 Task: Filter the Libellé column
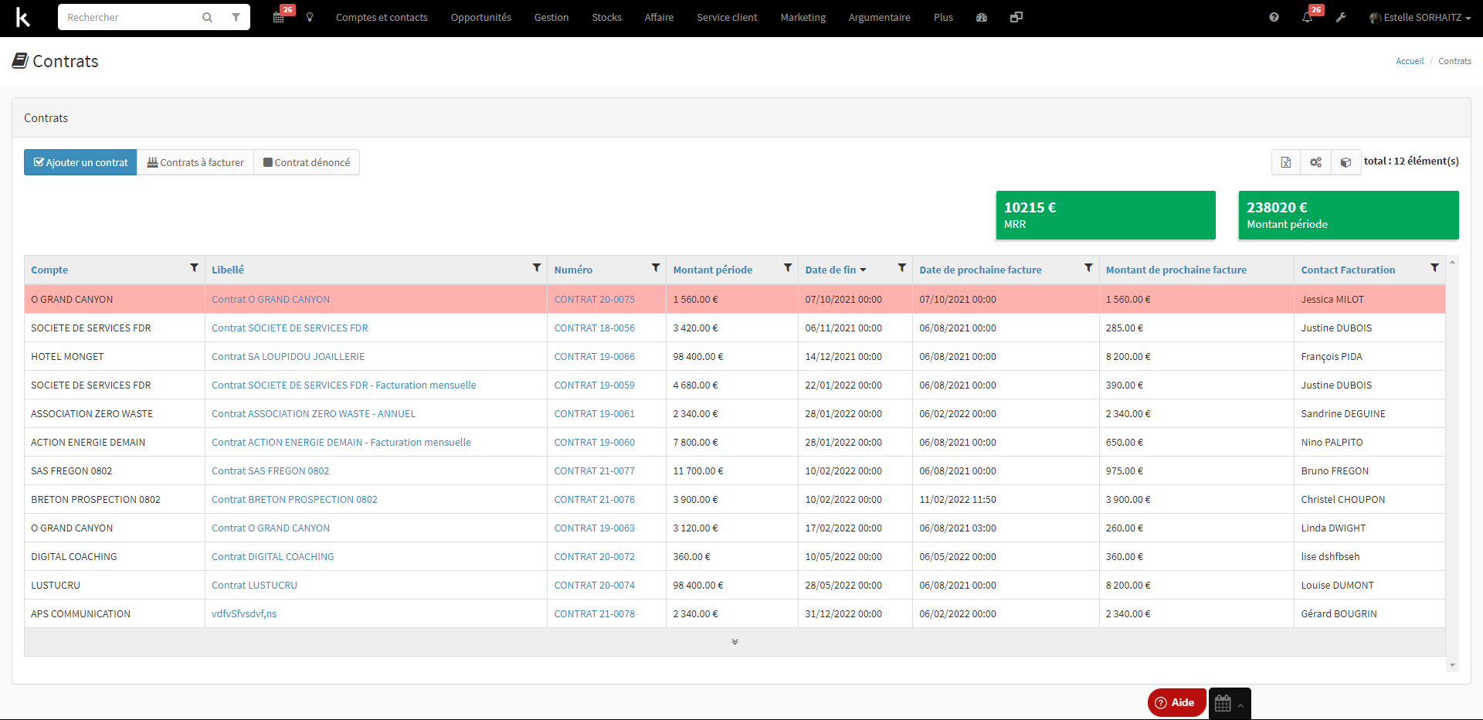point(537,268)
